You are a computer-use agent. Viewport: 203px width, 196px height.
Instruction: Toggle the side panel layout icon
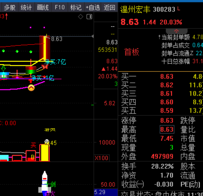coord(89,17)
